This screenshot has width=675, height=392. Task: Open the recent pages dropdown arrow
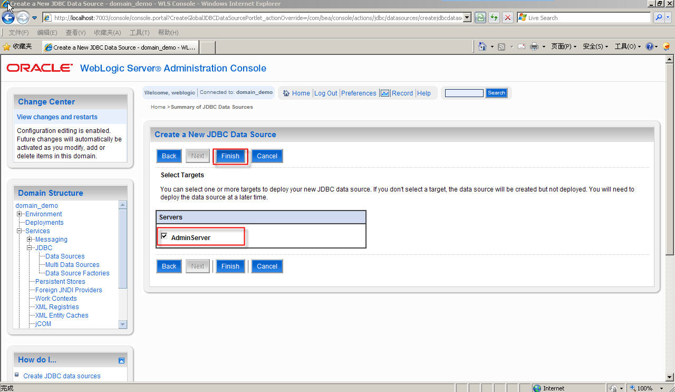[x=35, y=18]
